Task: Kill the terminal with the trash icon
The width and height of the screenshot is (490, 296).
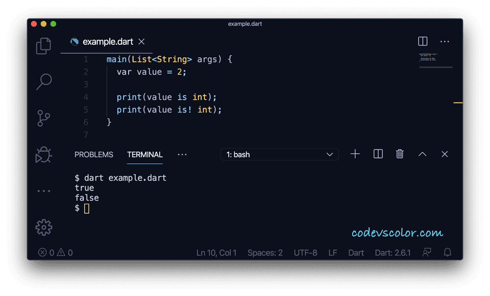Action: click(x=400, y=154)
